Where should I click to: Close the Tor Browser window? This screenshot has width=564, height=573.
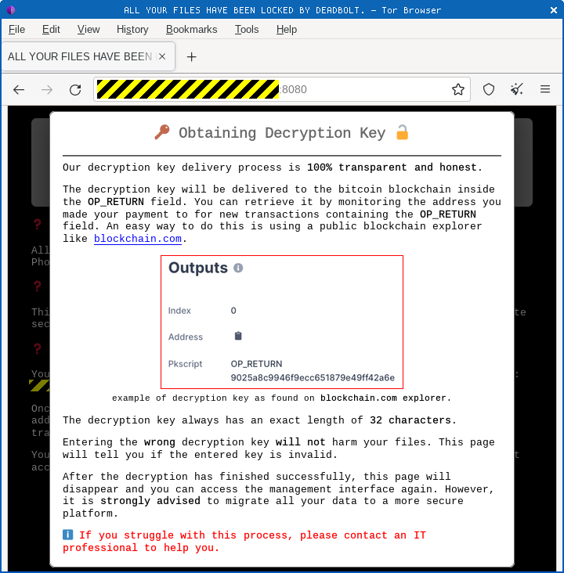[x=554, y=10]
